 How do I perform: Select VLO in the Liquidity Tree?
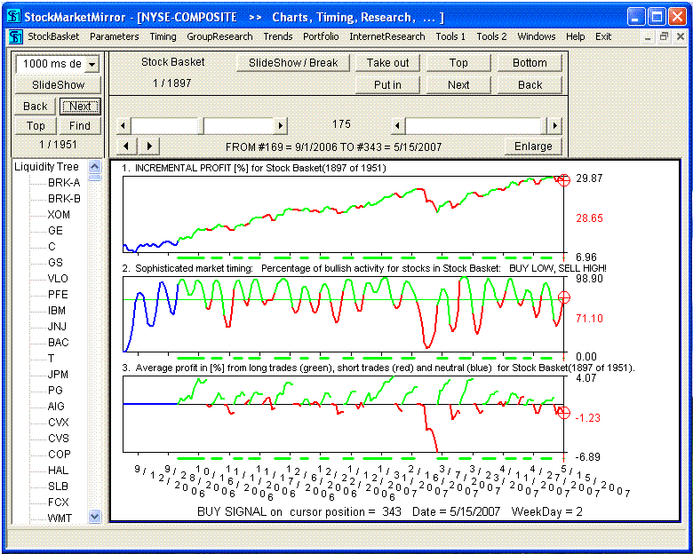58,278
